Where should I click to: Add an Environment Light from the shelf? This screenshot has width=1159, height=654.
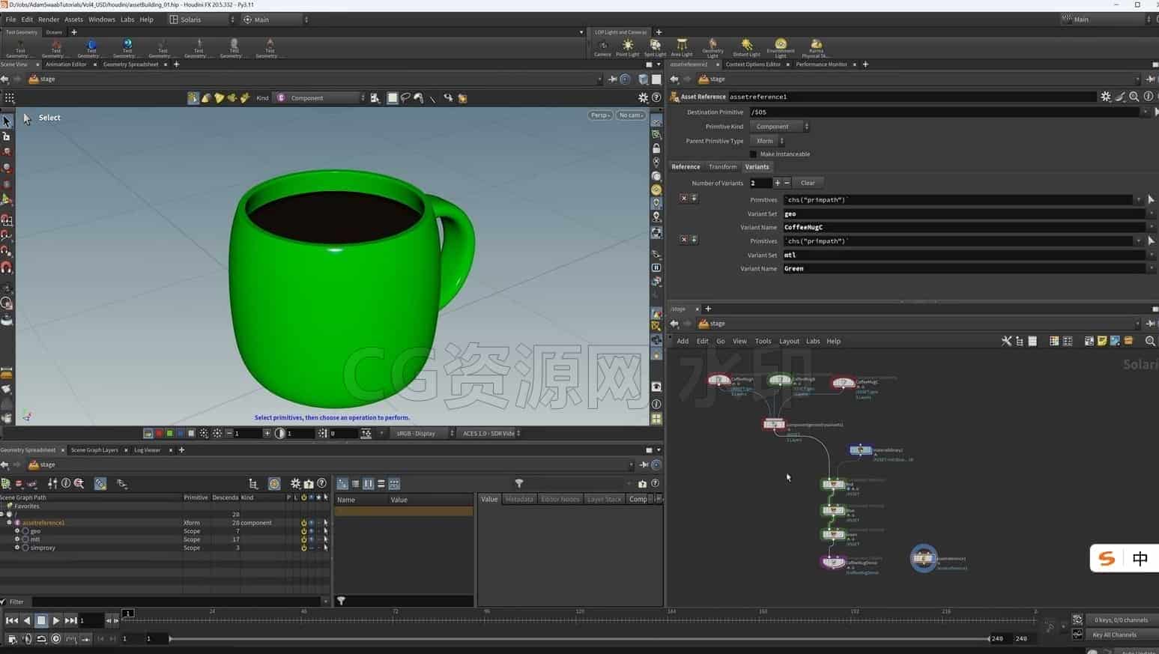point(781,48)
